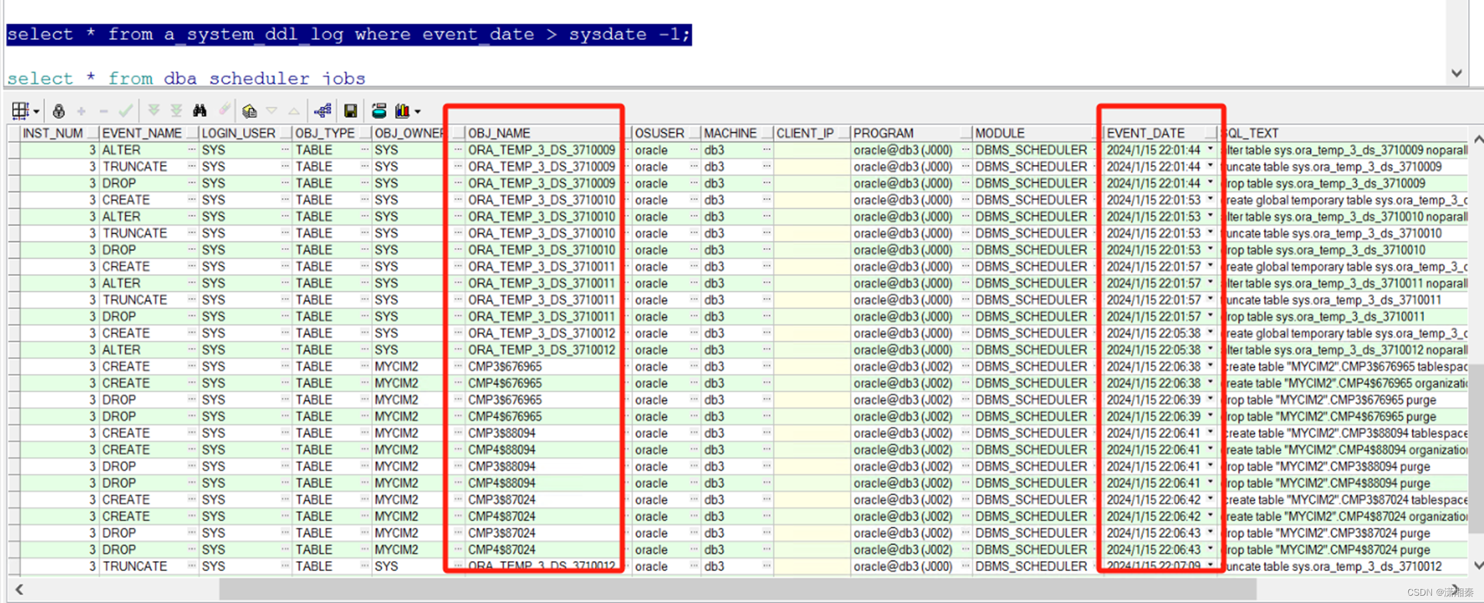Click the horizontal scrollbar thumb
This screenshot has height=603, width=1484.
click(x=737, y=589)
